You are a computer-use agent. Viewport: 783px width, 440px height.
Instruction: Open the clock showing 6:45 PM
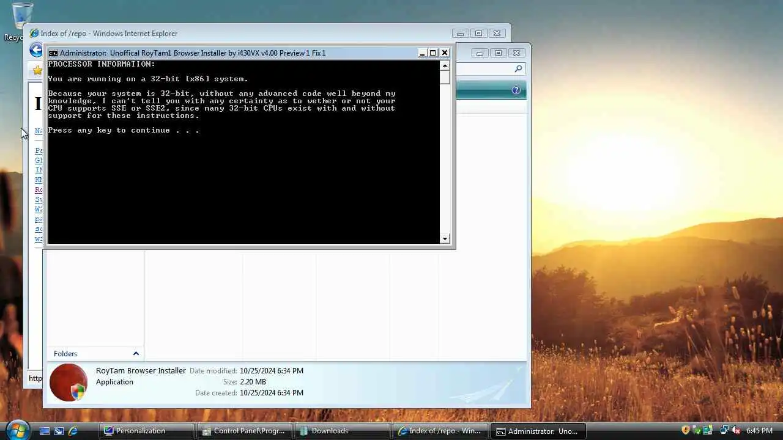click(759, 431)
